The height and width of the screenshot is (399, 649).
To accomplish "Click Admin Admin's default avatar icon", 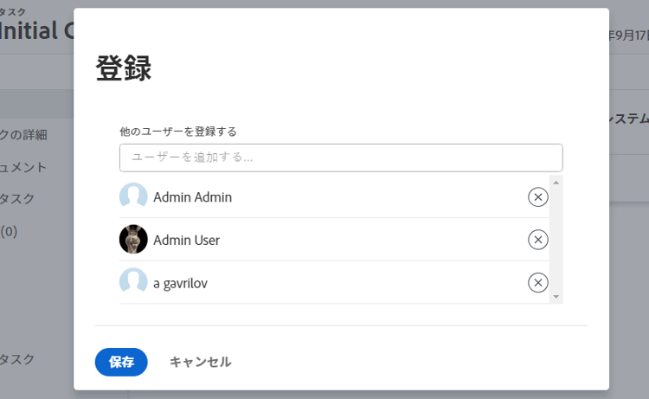I will [133, 196].
